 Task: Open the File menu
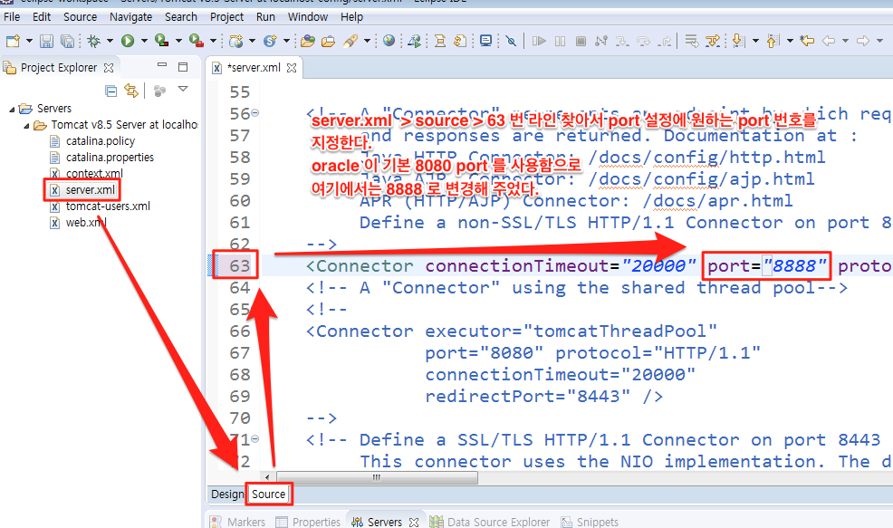click(x=12, y=17)
